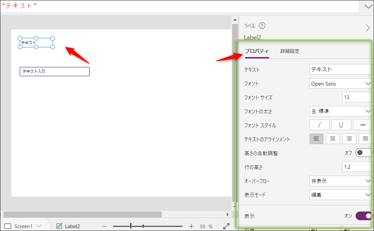Toggle strikethrough font style
Screen dimensions: 374x231
pos(363,125)
